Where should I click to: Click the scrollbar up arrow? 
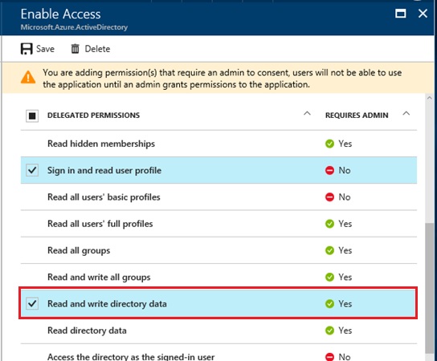pyautogui.click(x=430, y=98)
